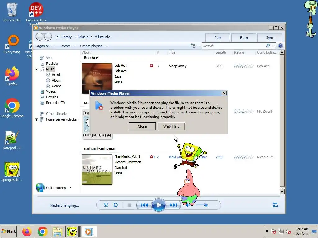318x238 pixels.
Task: Switch to the Burn tab
Action: (244, 37)
